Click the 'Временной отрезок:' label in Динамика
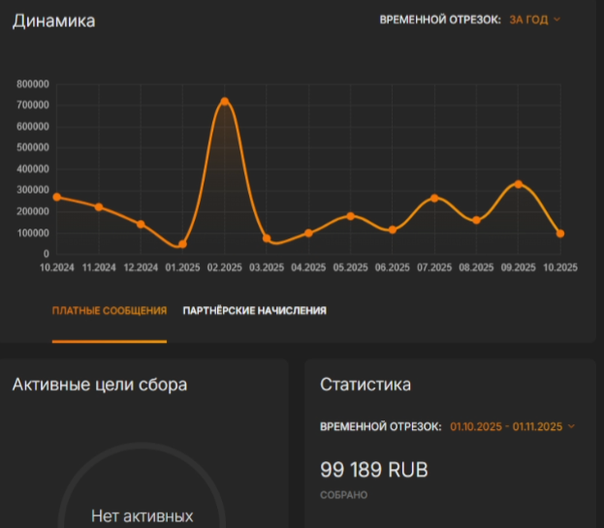 pyautogui.click(x=440, y=19)
